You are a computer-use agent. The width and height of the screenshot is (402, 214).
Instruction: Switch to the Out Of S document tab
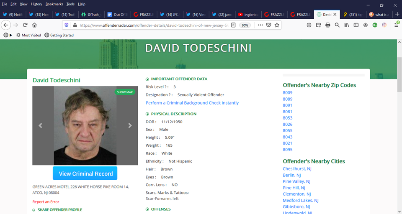(118, 15)
